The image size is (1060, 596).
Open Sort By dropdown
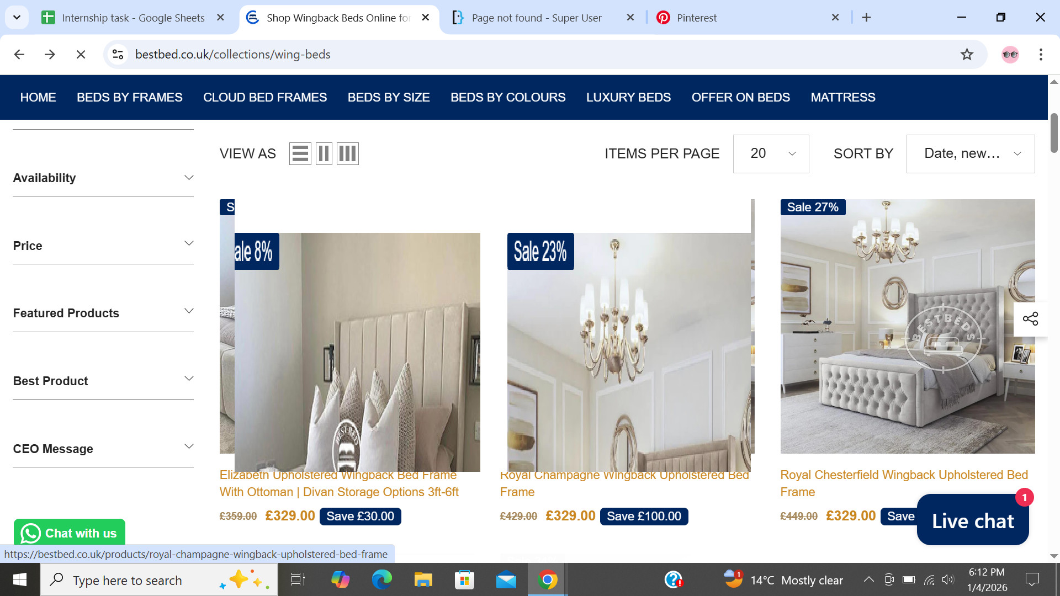[970, 154]
